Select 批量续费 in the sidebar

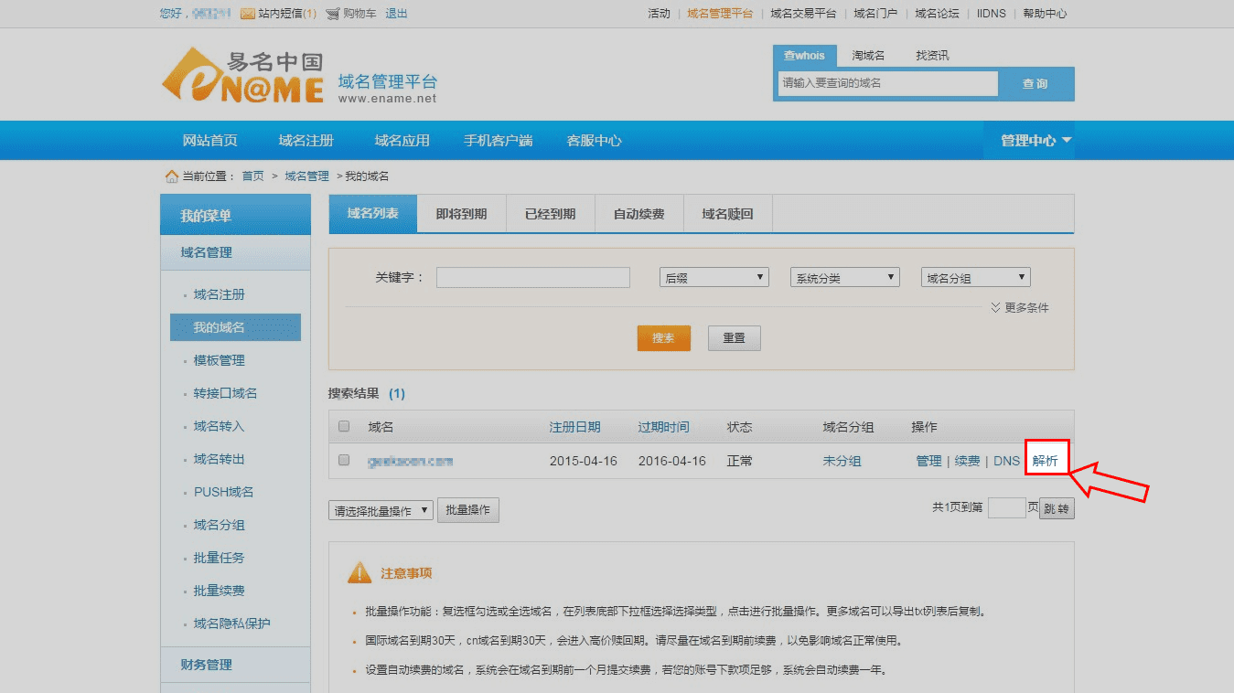[x=220, y=591]
